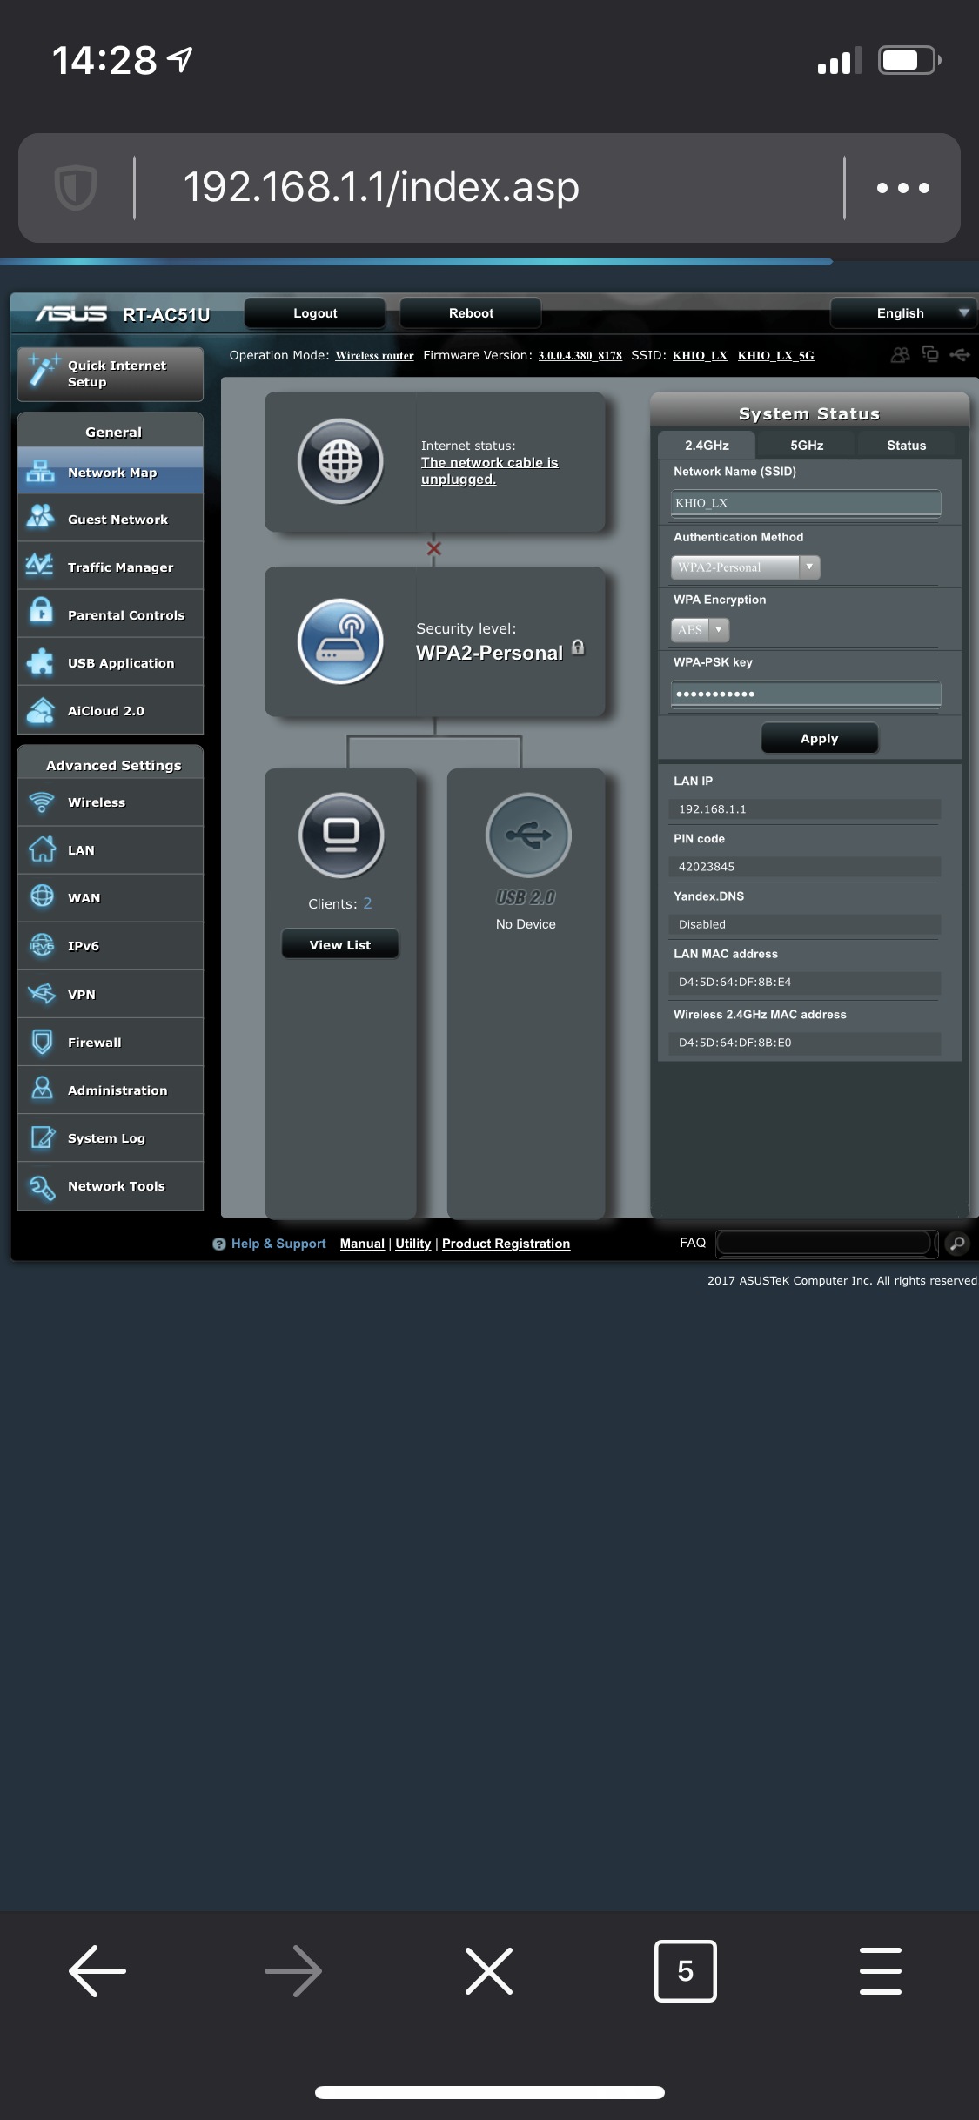Click the browser shield icon

(76, 187)
